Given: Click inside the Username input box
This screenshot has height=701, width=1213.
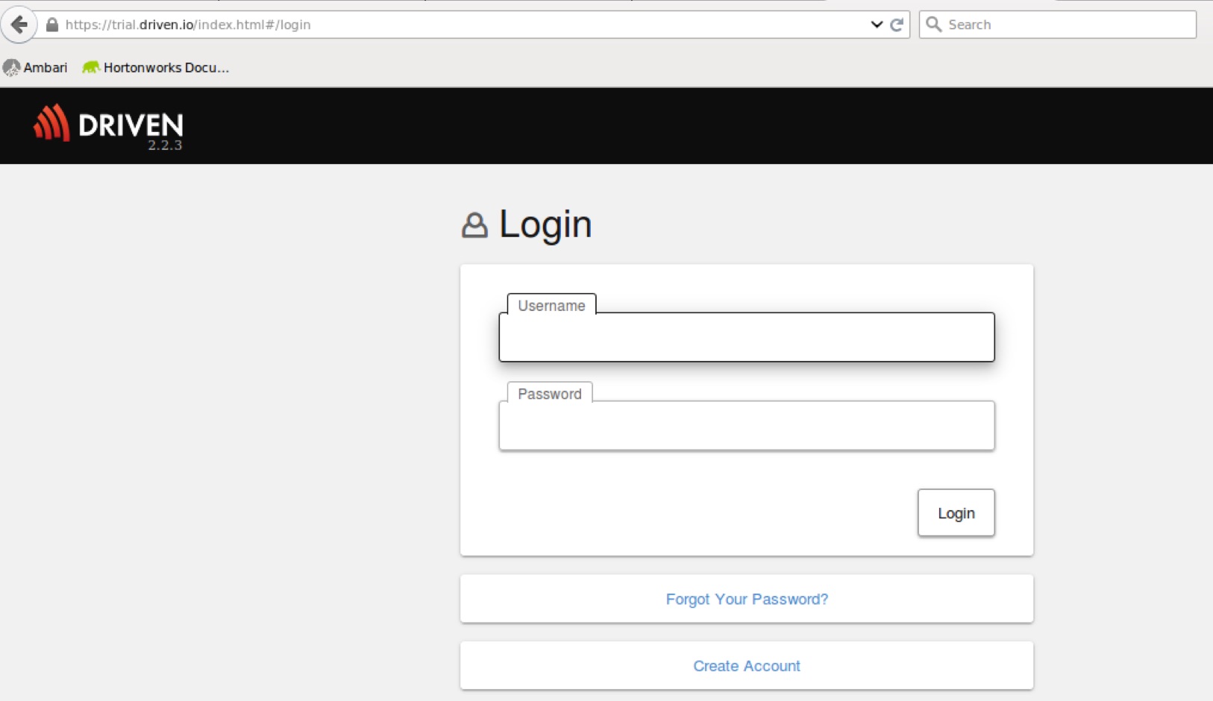Looking at the screenshot, I should (x=746, y=337).
